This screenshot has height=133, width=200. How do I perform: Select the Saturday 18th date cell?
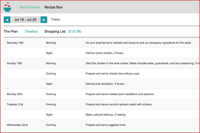click(x=15, y=43)
